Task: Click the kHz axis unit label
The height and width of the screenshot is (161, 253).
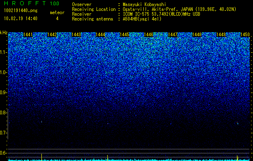Action: pos(4,33)
